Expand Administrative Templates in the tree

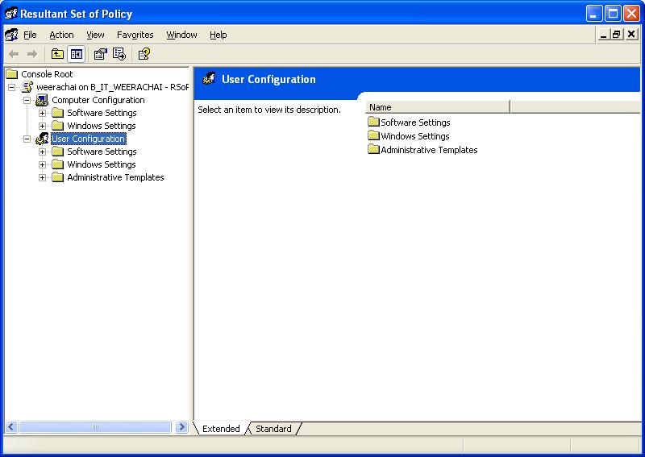pyautogui.click(x=43, y=177)
